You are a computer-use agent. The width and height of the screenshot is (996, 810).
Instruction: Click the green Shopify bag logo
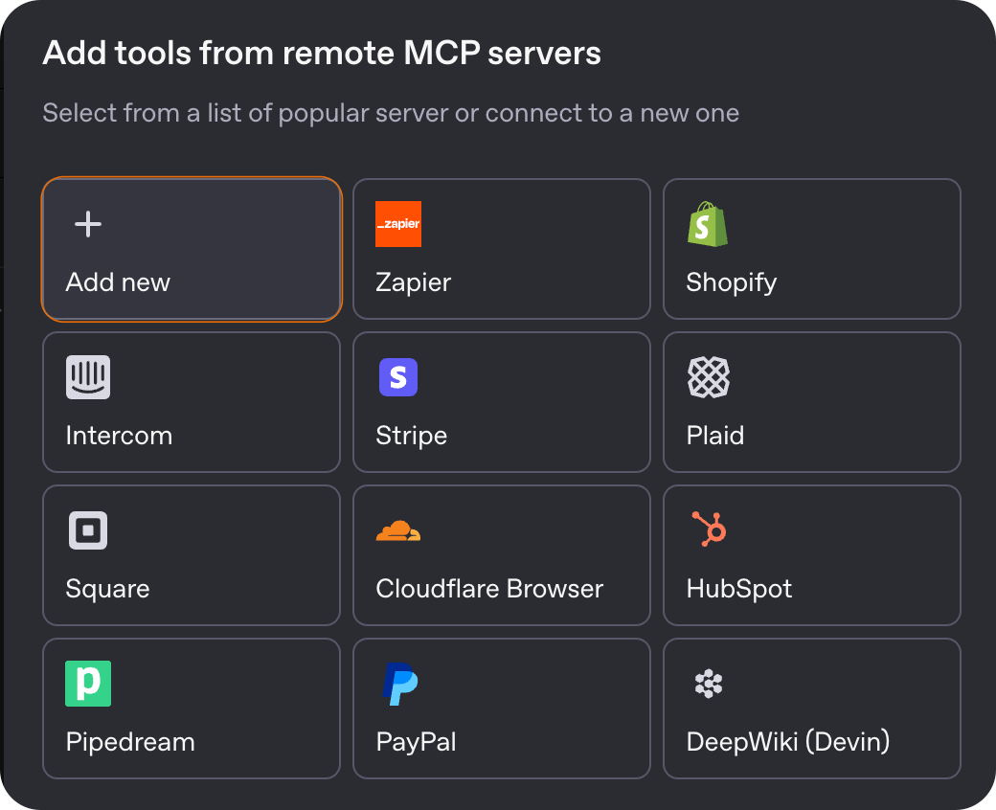pos(708,224)
